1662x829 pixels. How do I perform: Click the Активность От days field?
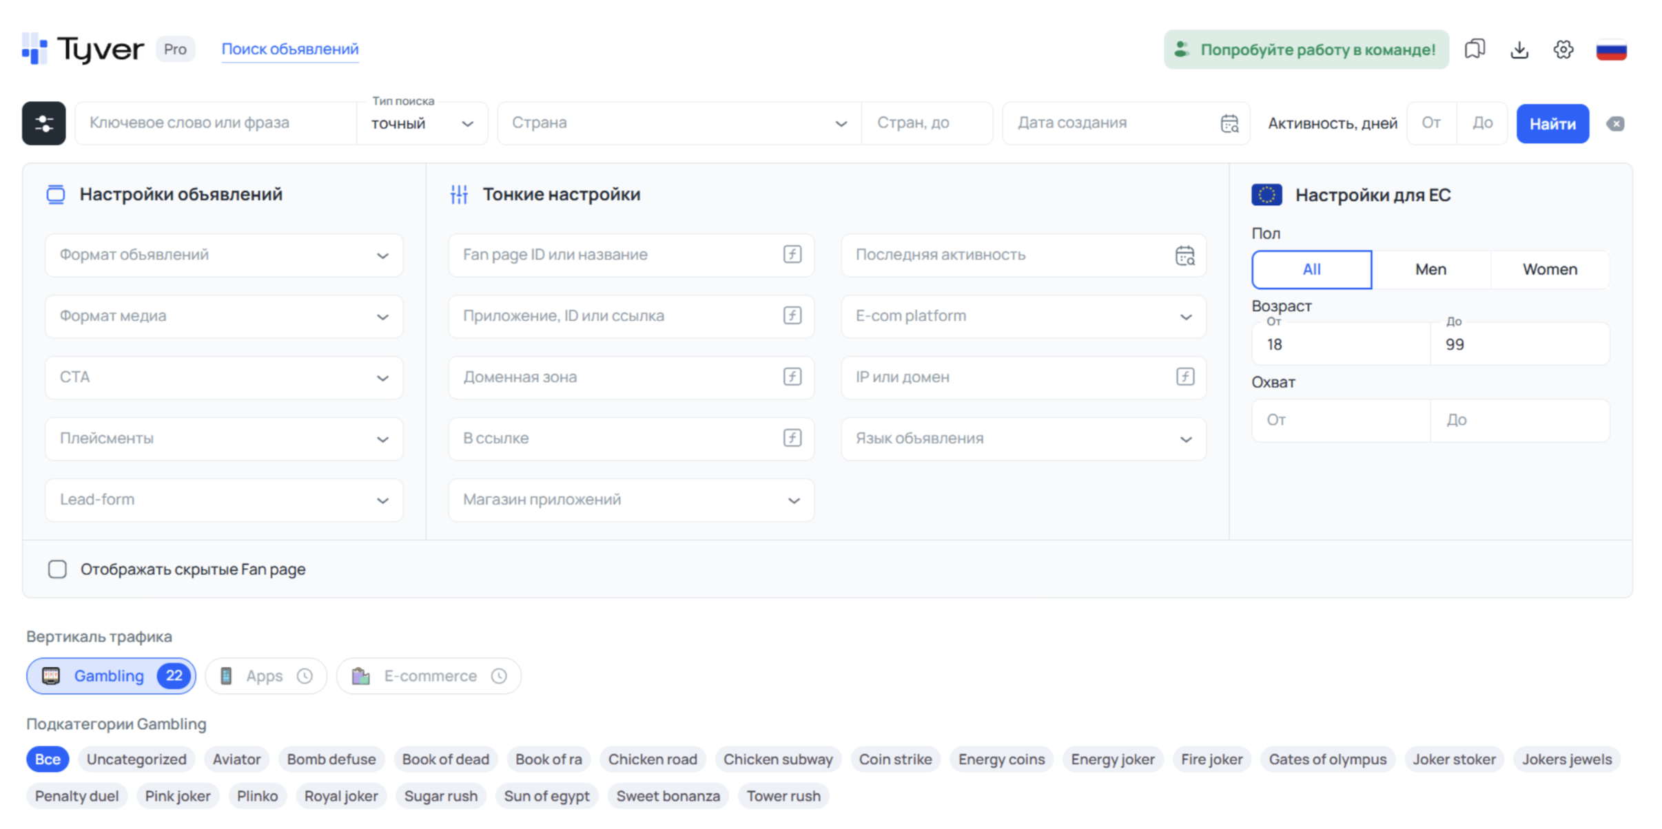(x=1432, y=123)
